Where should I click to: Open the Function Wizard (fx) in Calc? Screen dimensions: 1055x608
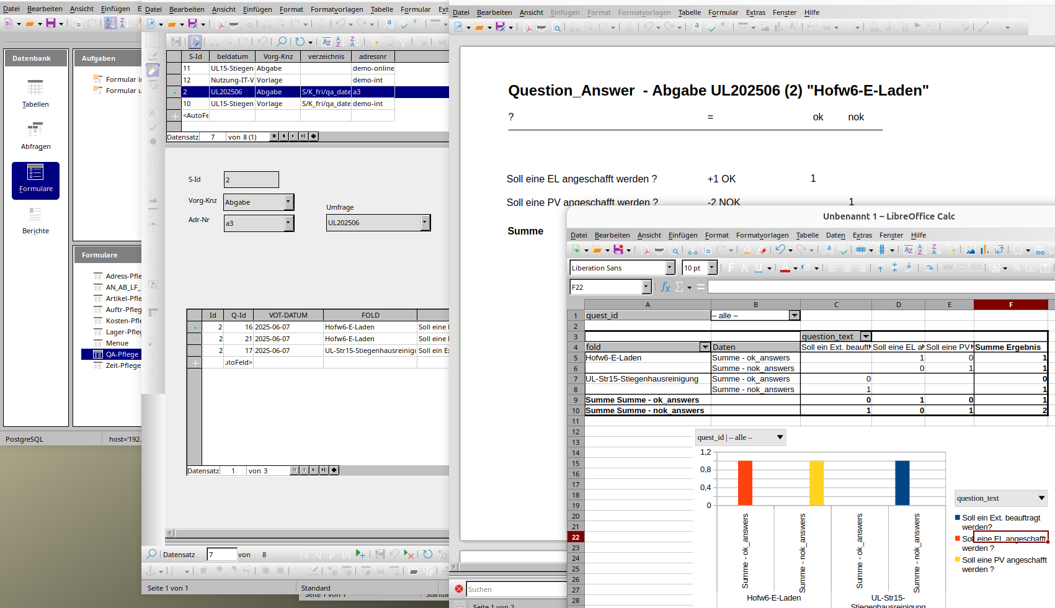665,287
